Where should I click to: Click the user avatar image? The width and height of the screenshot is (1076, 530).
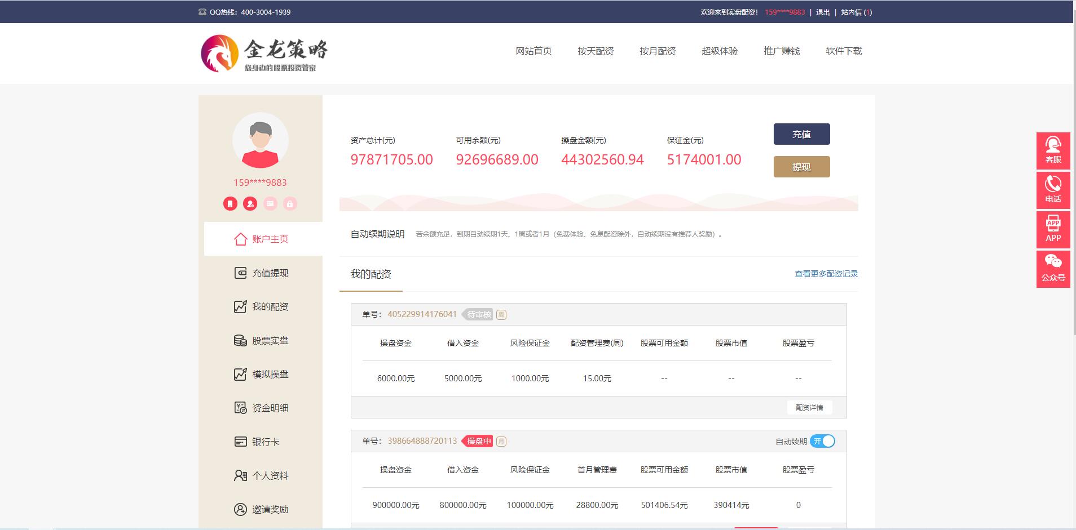(x=260, y=141)
